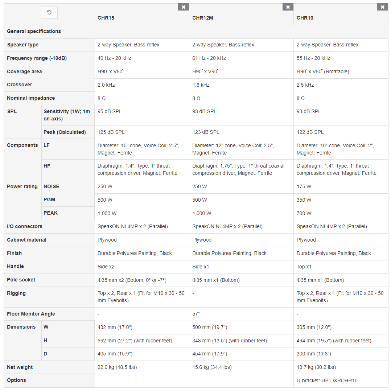Select the Floor Monitor Angle row label
The image size is (391, 391).
point(31,314)
